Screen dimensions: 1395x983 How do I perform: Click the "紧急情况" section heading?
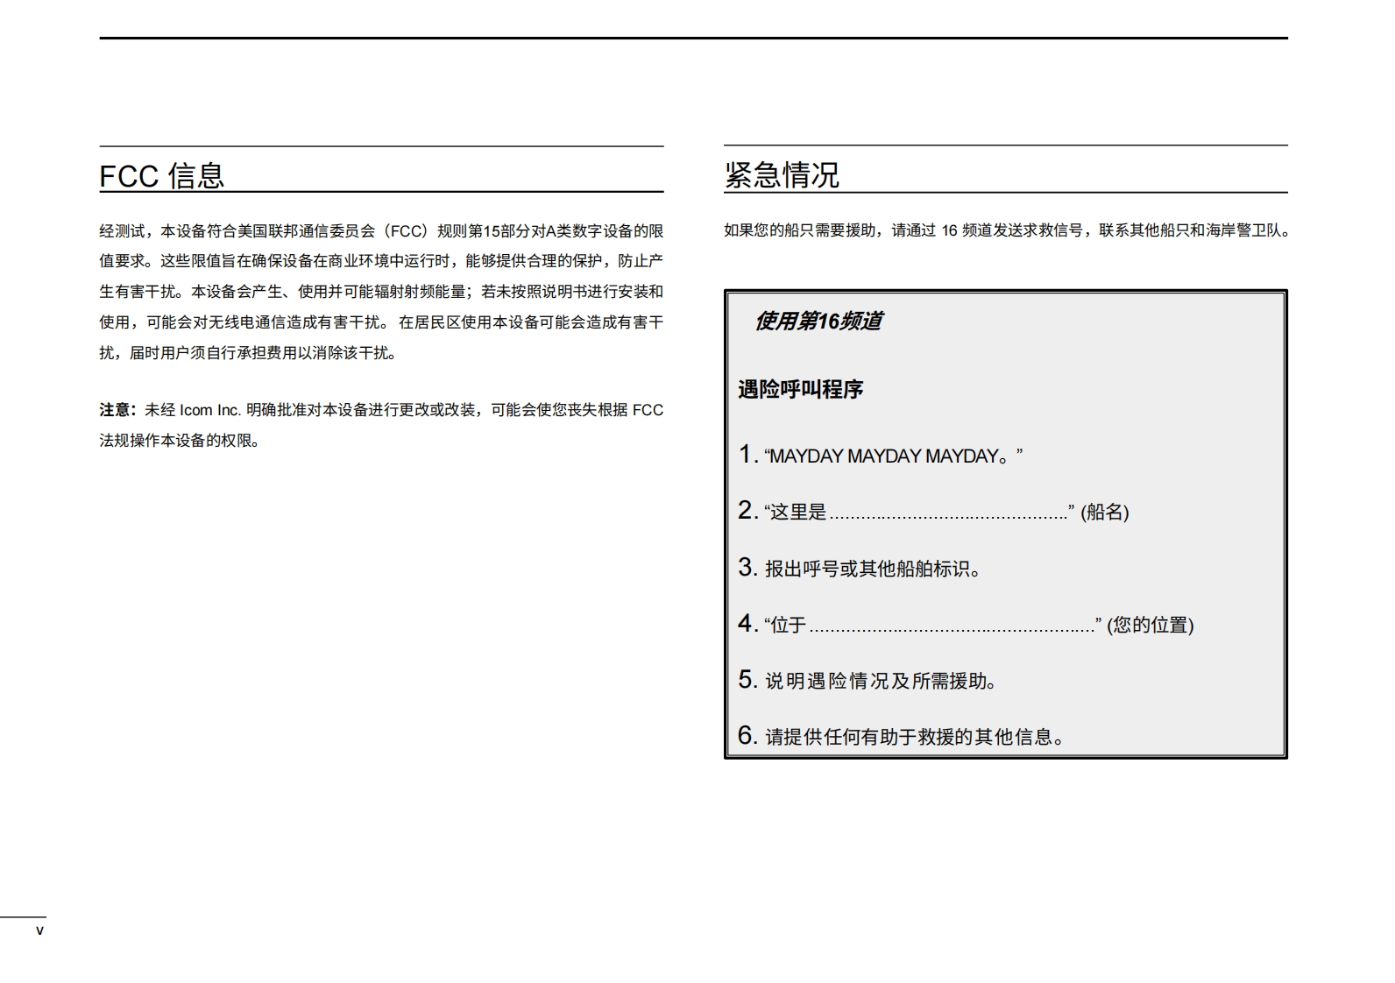coord(781,174)
